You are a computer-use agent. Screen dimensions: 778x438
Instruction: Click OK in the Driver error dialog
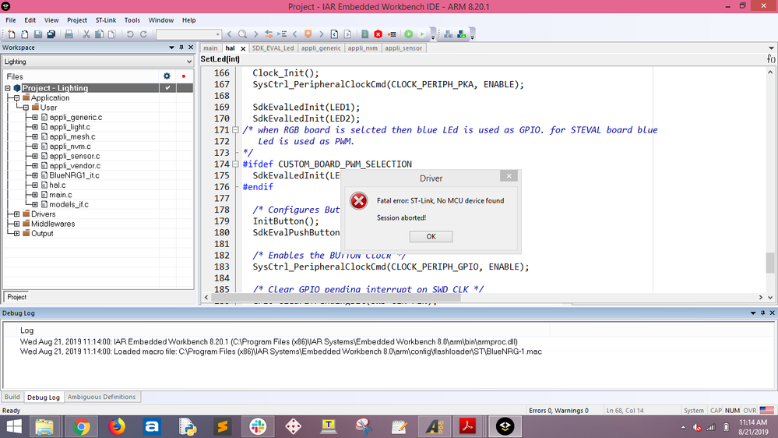[431, 236]
